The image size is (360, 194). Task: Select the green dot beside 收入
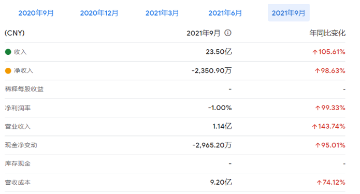pos(8,52)
